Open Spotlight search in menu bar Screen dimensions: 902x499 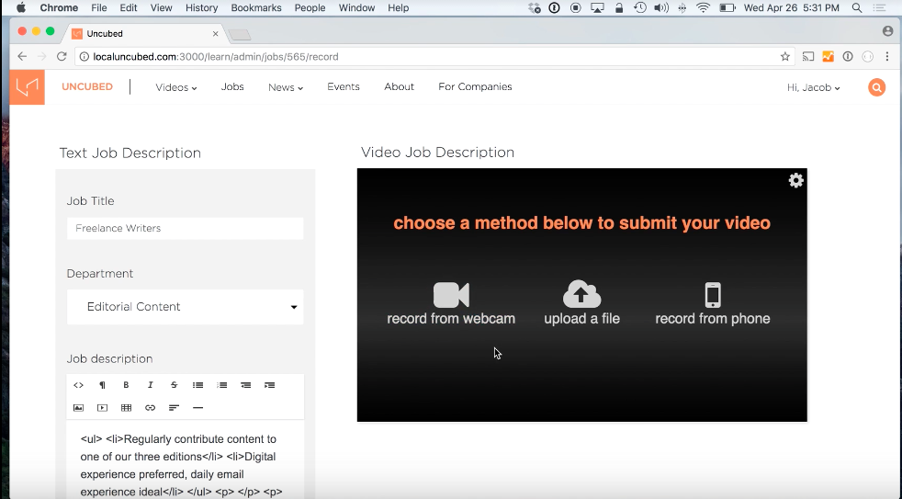click(x=857, y=8)
